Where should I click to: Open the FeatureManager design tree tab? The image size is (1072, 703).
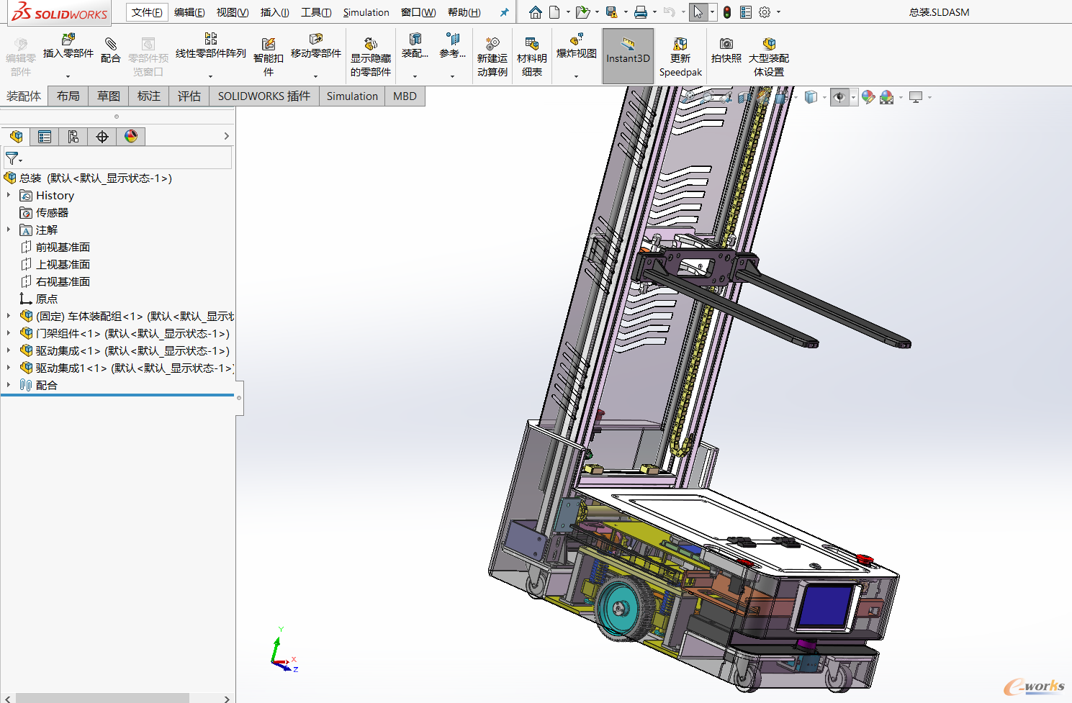tap(16, 137)
